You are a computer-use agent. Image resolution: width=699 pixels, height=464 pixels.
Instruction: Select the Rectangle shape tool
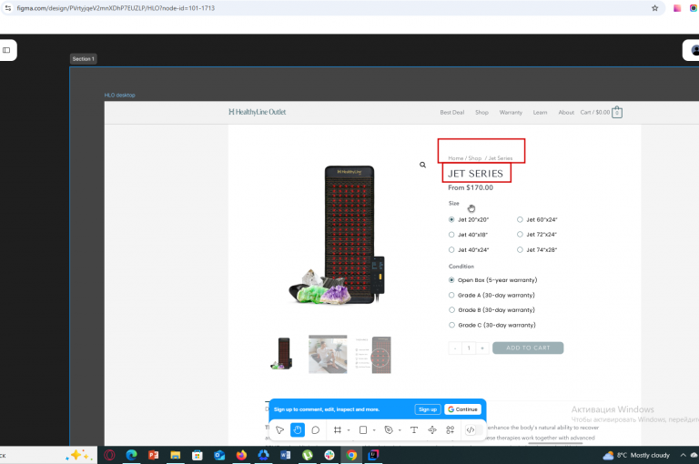pyautogui.click(x=363, y=430)
